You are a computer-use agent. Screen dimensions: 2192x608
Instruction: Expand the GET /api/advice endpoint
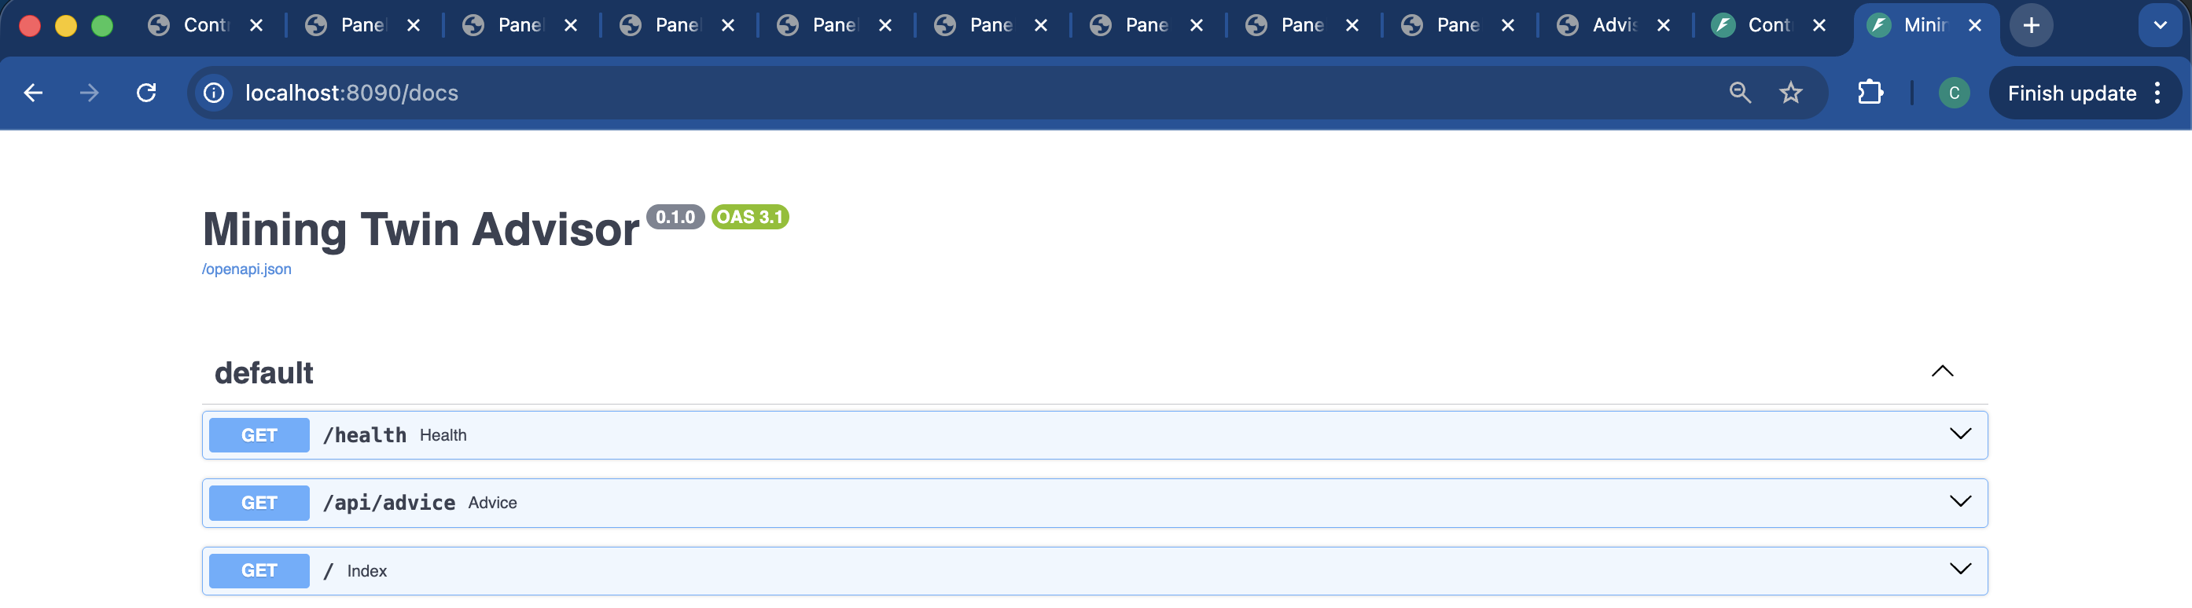[1094, 504]
